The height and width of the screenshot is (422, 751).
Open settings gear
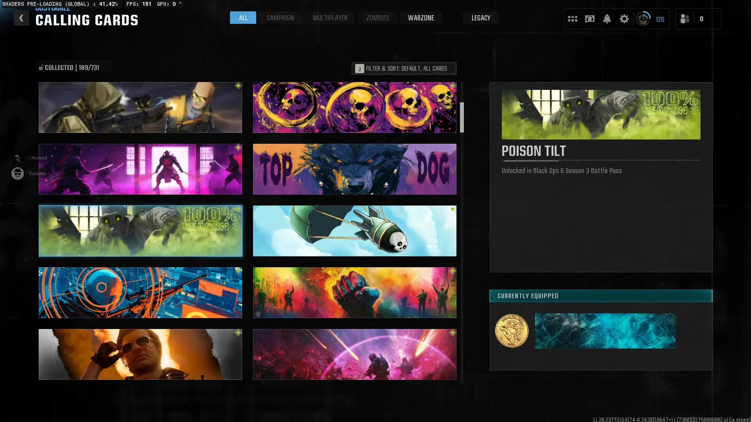[x=624, y=19]
